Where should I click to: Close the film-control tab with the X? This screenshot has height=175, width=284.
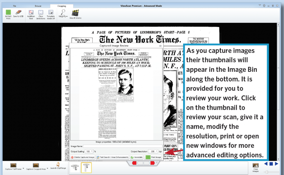click(157, 163)
